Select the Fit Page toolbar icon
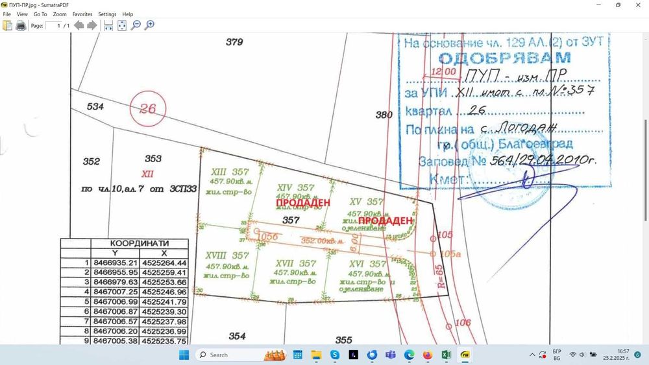The height and width of the screenshot is (365, 649). 122,26
